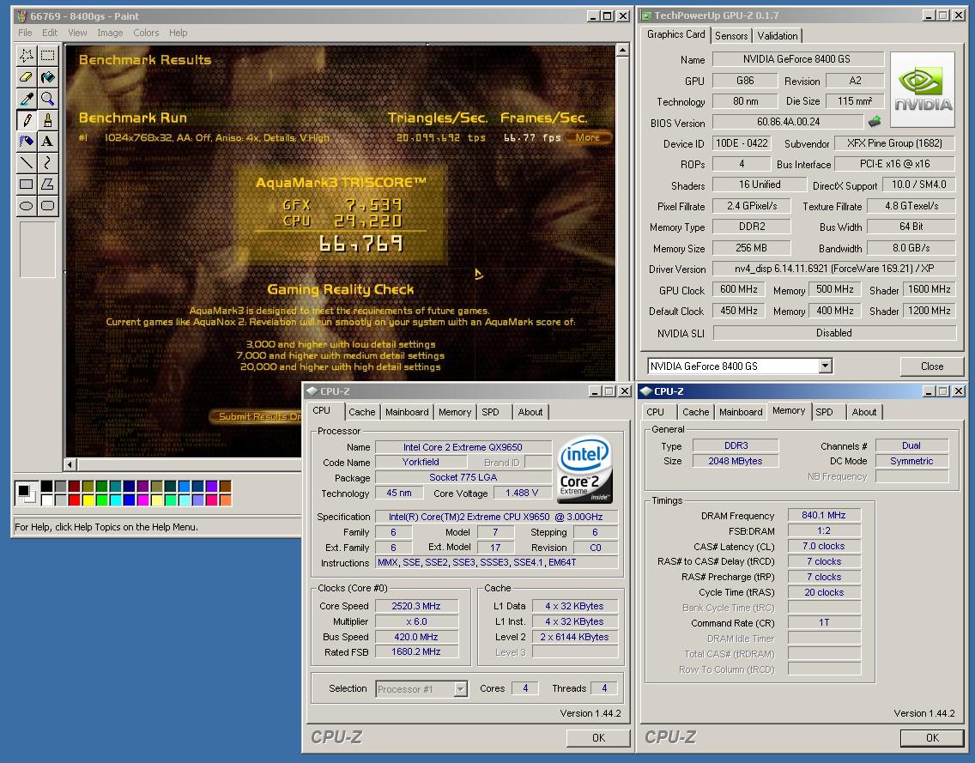Open Cache tab in CPU-Z processor window
The width and height of the screenshot is (975, 763).
(362, 412)
